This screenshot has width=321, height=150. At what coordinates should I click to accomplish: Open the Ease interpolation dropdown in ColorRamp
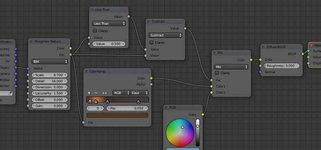tap(139, 93)
